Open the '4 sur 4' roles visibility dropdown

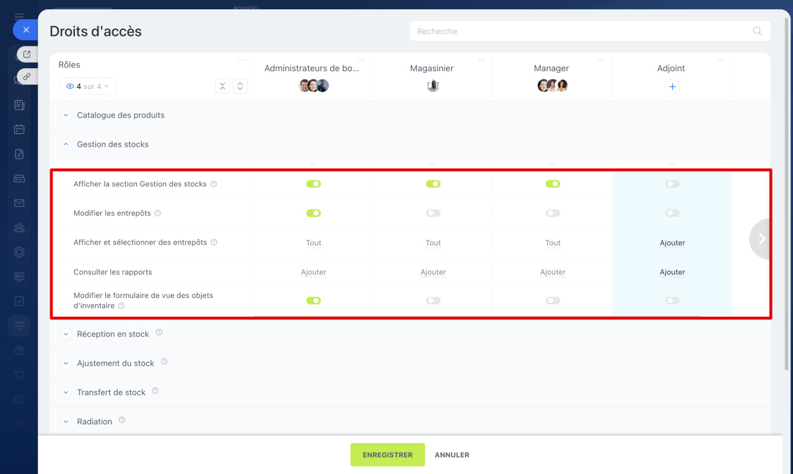[88, 86]
